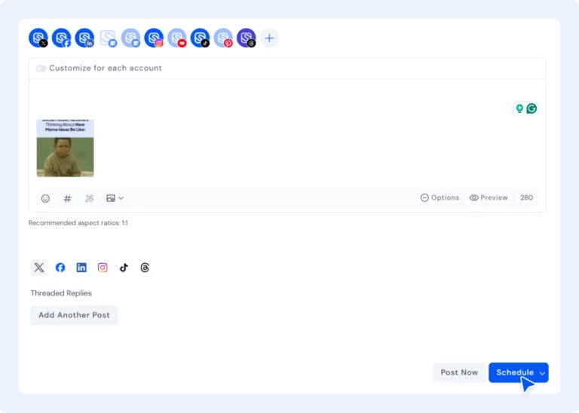This screenshot has height=413, width=579.
Task: Toggle the YouTube account avatar selection
Action: pos(177,38)
